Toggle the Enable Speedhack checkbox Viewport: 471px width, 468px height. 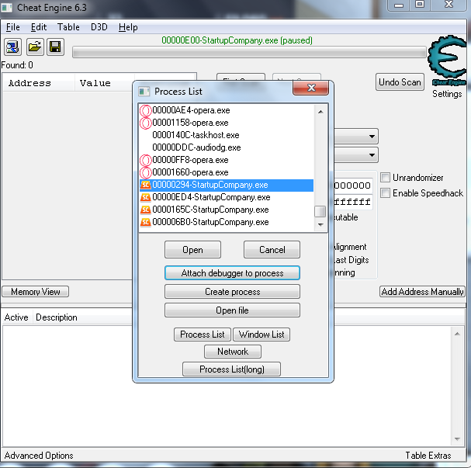(x=386, y=193)
